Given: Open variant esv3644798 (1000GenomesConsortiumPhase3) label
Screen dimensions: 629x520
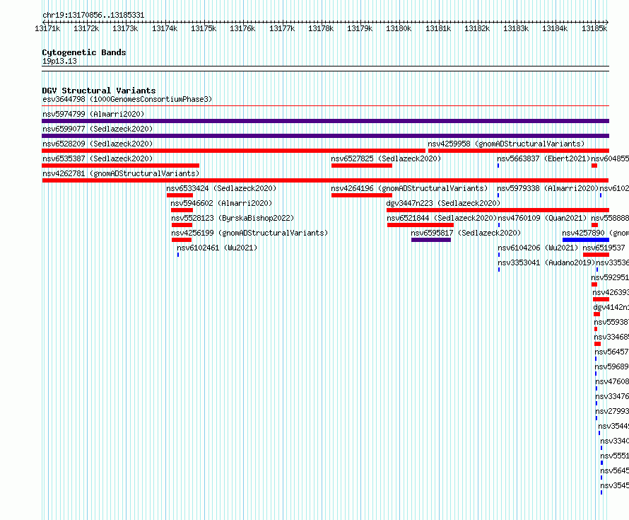Looking at the screenshot, I should [x=127, y=99].
